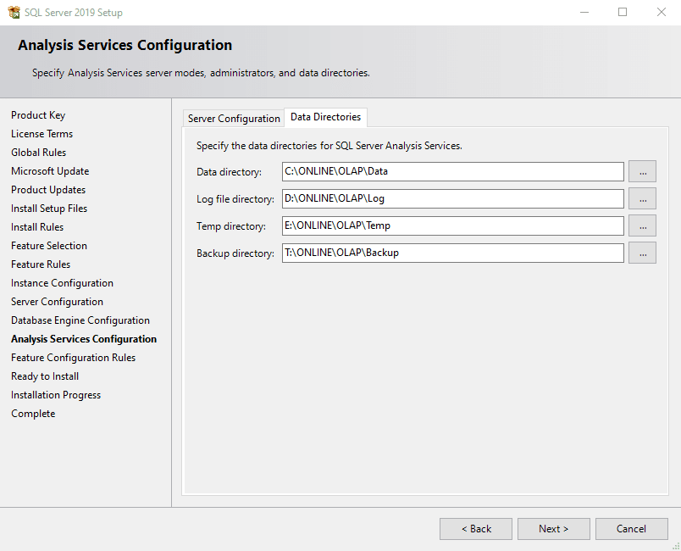The width and height of the screenshot is (681, 551).
Task: Select the Data Directories tab
Action: point(325,117)
